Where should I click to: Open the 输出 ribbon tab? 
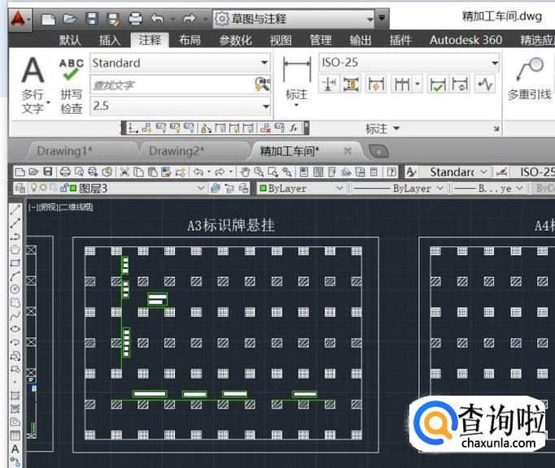[361, 40]
